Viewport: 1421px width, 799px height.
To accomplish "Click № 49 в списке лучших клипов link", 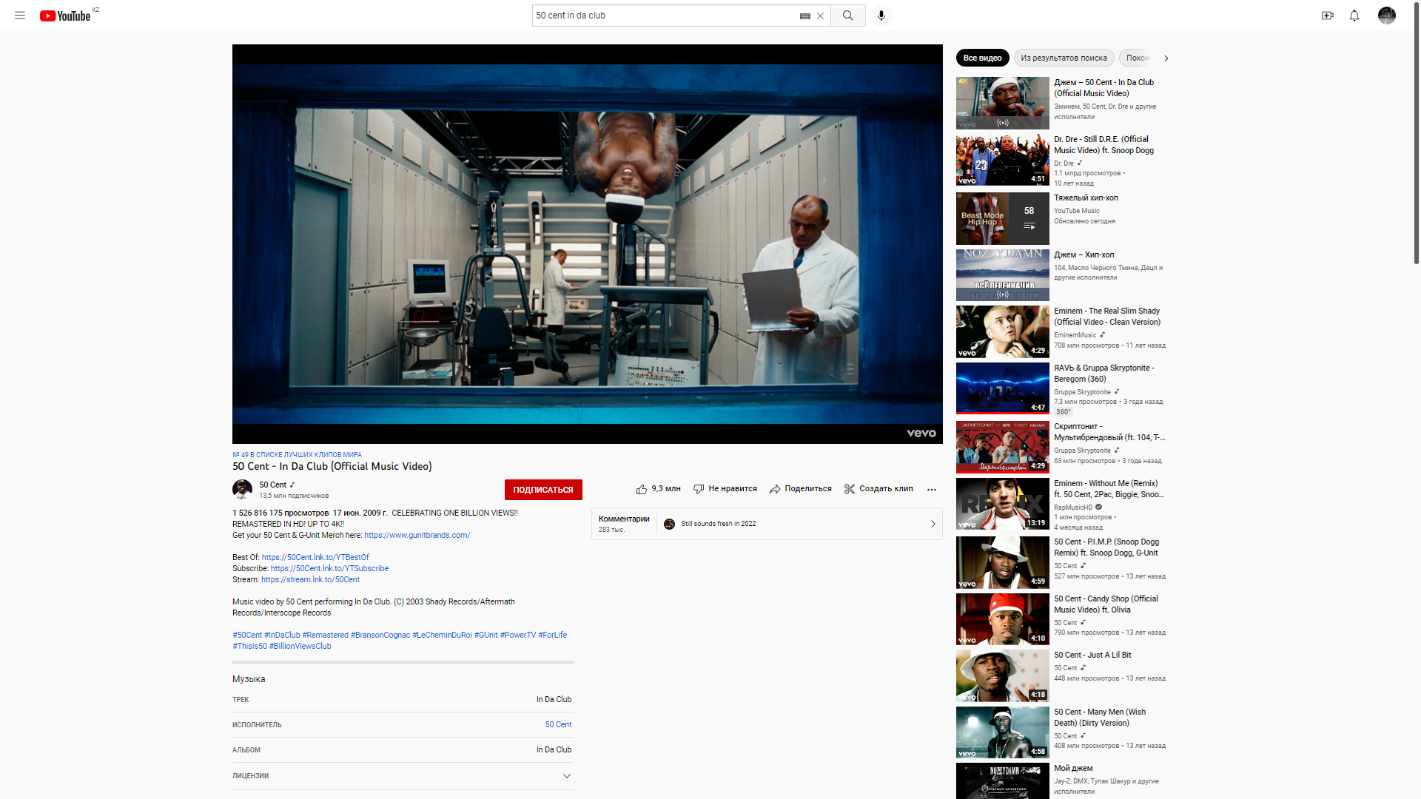I will (297, 455).
